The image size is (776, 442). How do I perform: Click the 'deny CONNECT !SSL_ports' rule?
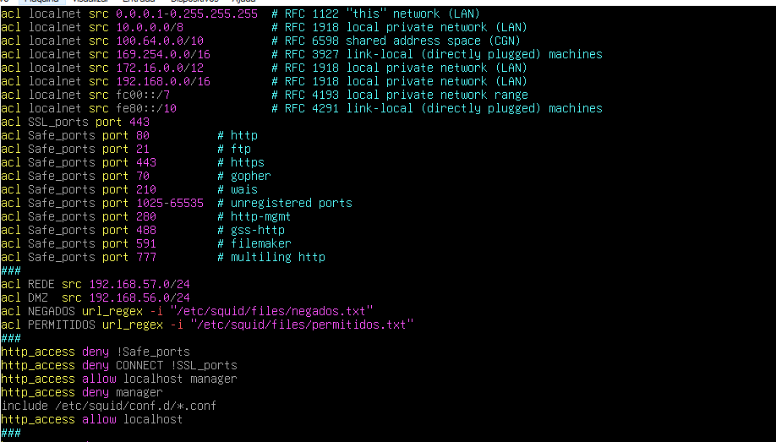coord(159,365)
